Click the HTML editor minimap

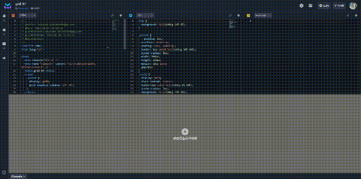[x=117, y=25]
